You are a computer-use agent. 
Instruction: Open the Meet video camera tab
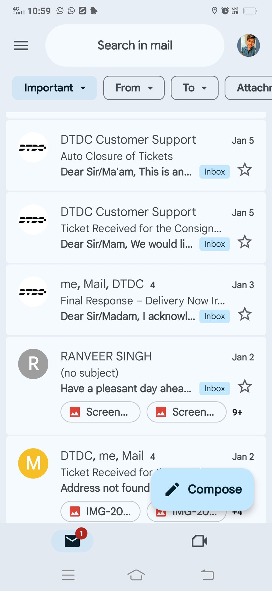(199, 541)
